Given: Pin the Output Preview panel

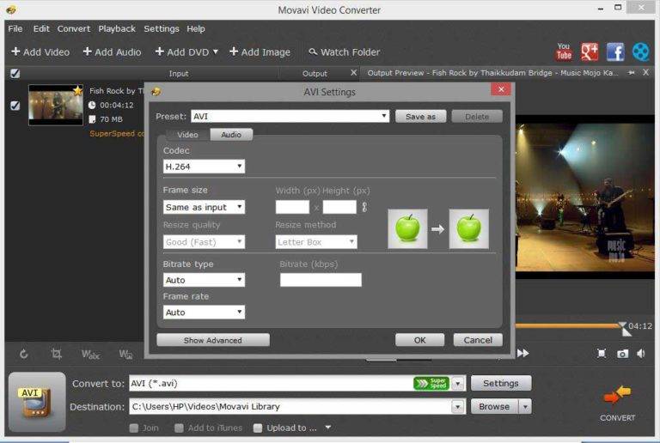Looking at the screenshot, I should click(632, 73).
